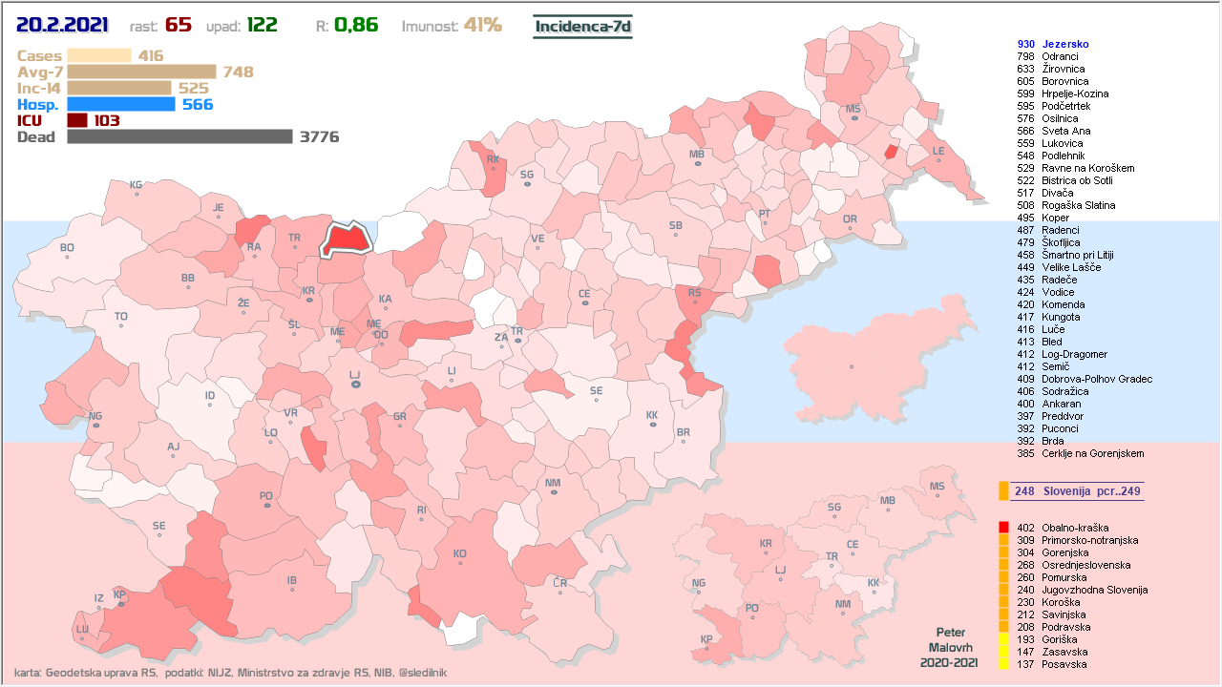The image size is (1222, 687).
Task: Click the red swatch beside Obalno-kraška
Action: (1003, 528)
